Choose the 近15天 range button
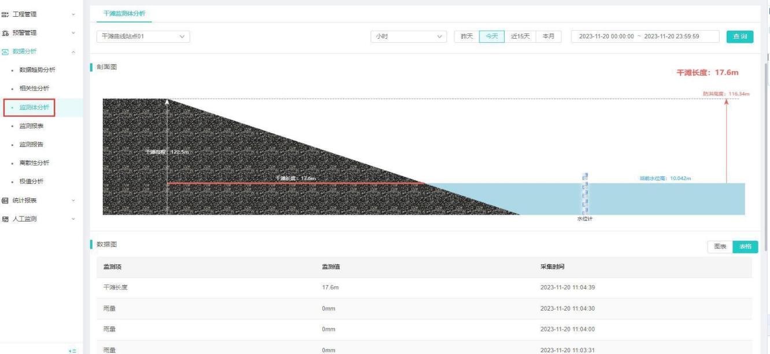This screenshot has width=770, height=354. pos(520,36)
